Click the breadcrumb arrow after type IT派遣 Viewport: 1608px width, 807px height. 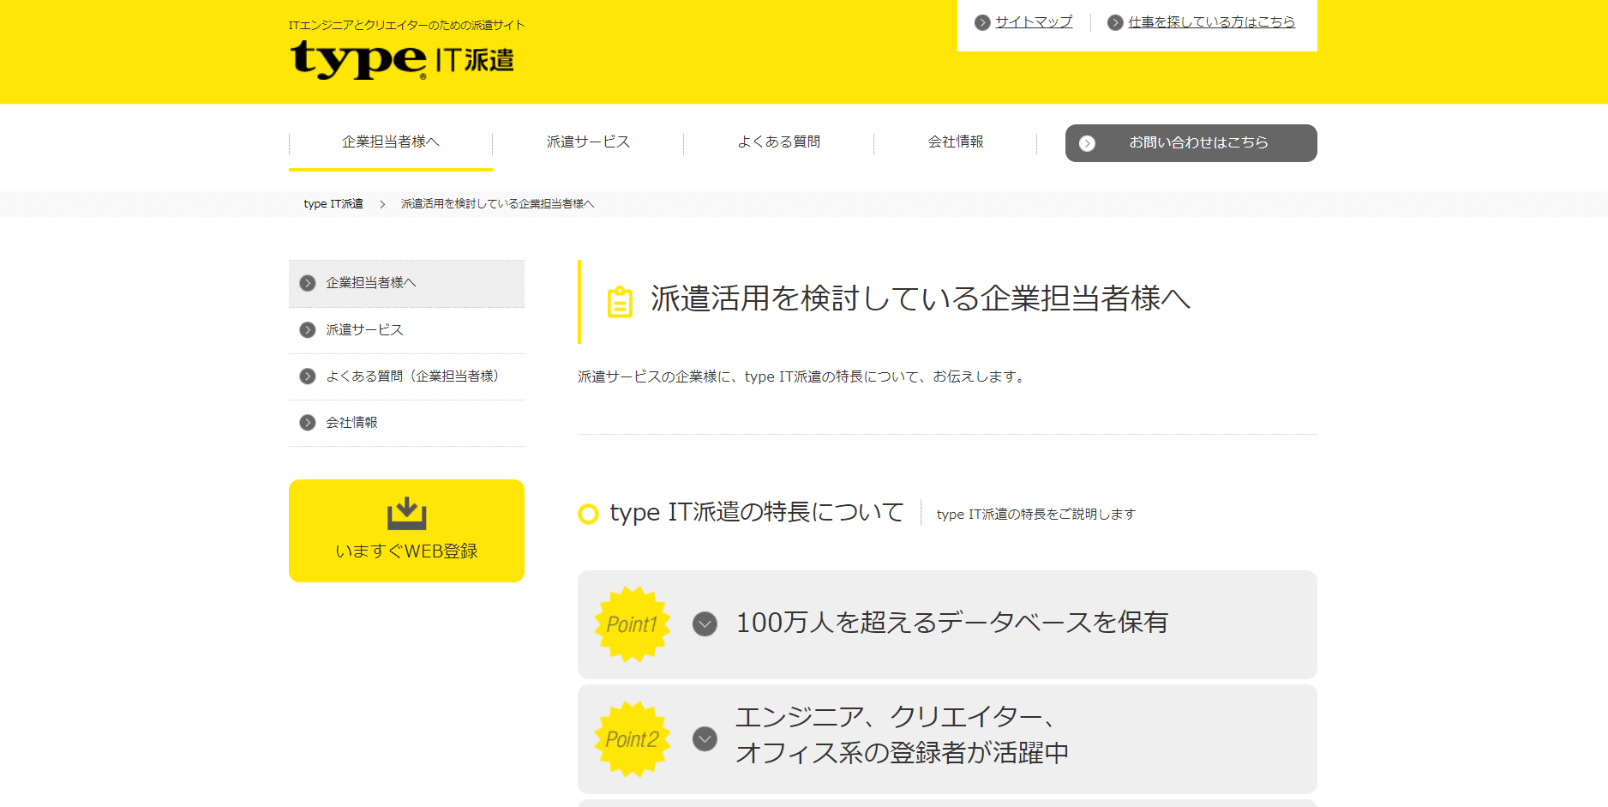[x=381, y=204]
